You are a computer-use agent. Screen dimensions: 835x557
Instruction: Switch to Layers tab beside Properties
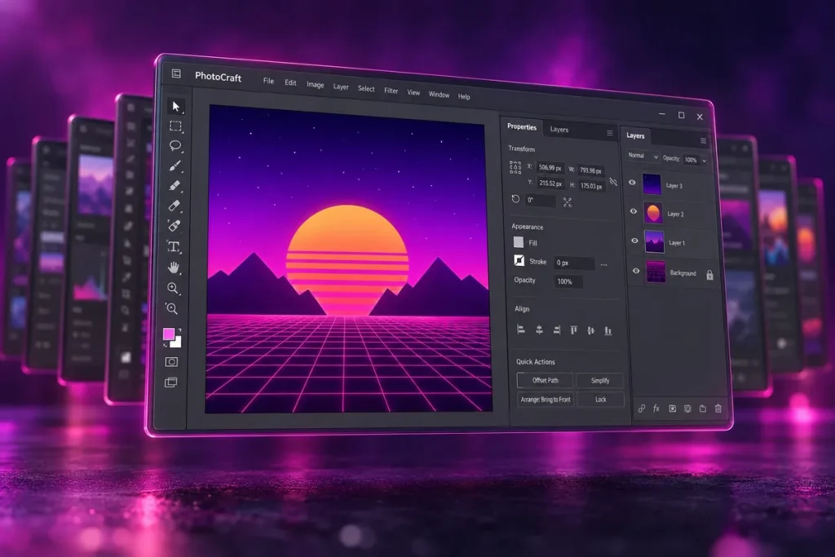point(559,130)
